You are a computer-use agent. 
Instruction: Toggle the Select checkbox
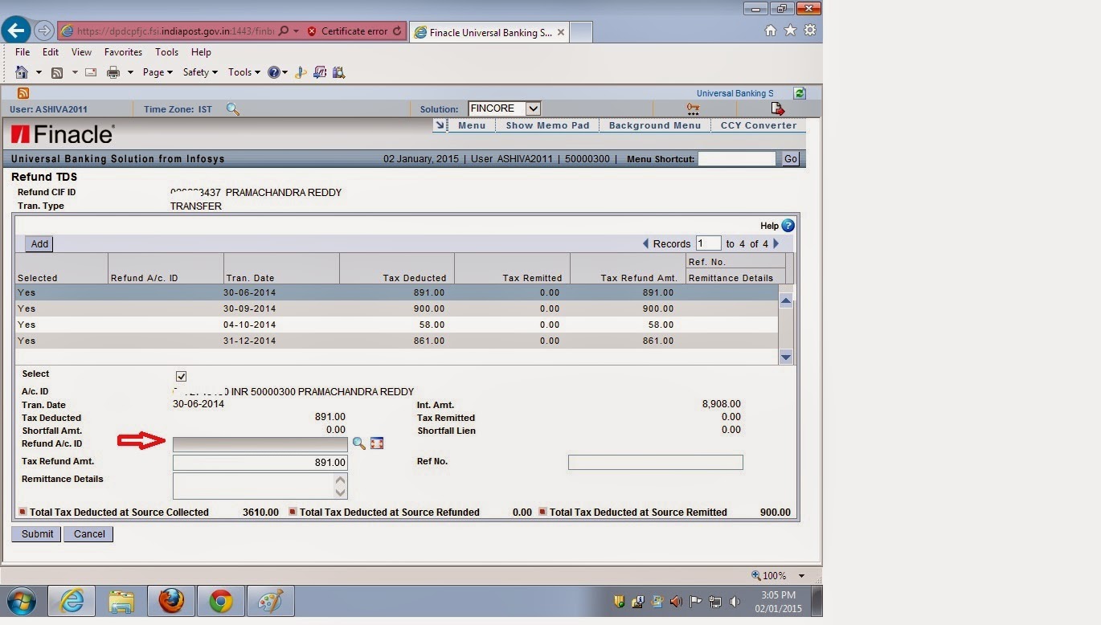(181, 376)
